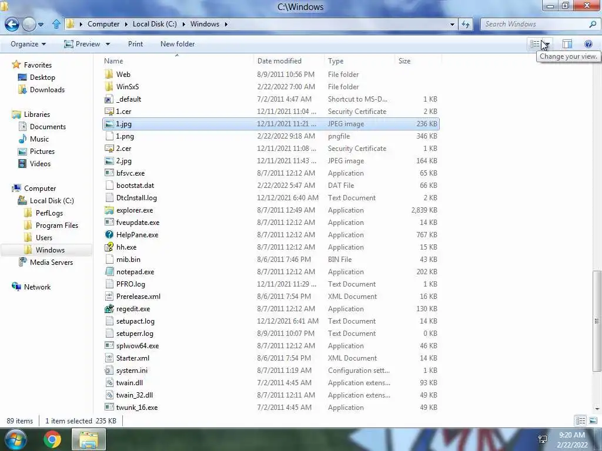The image size is (602, 451).
Task: Select the twain_32.dll icon
Action: tap(109, 395)
